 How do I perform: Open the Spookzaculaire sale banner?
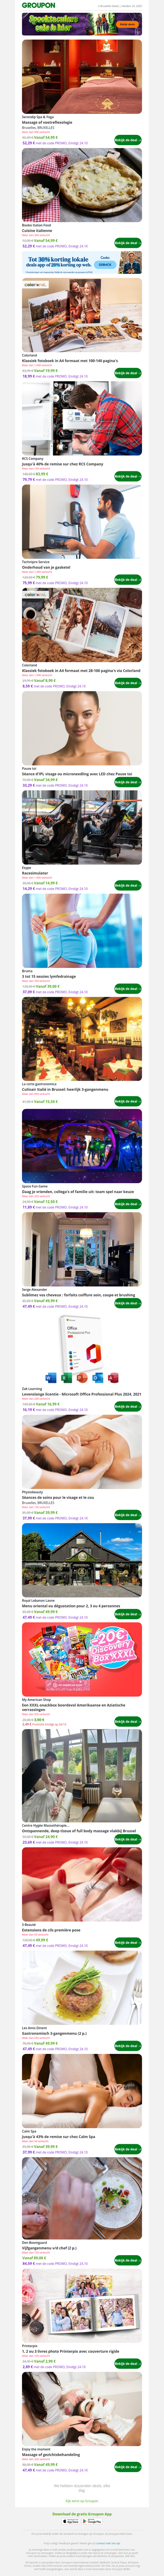[82, 23]
